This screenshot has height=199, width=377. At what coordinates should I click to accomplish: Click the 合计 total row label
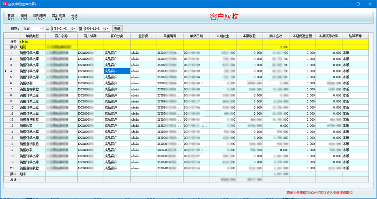12,179
